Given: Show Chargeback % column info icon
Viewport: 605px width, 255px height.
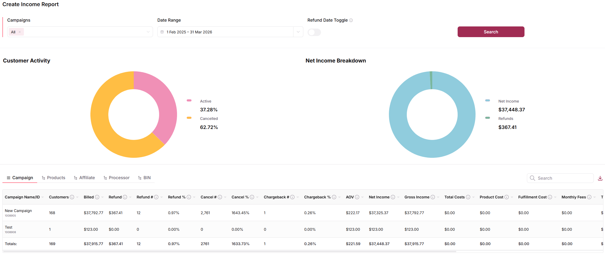Looking at the screenshot, I should coord(334,197).
